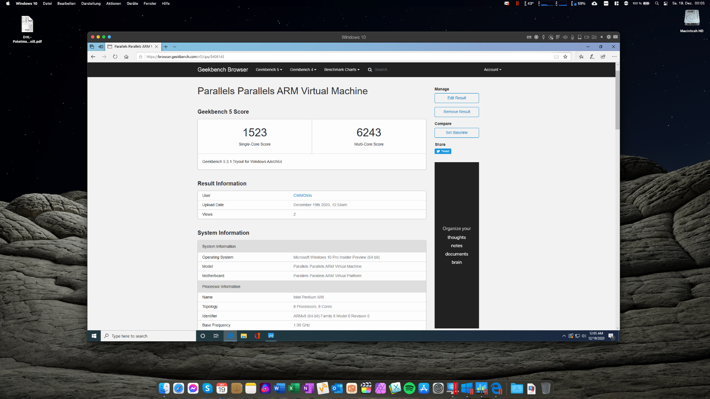The width and height of the screenshot is (710, 399).
Task: Click the Geekbench Search field
Action: coord(381,70)
